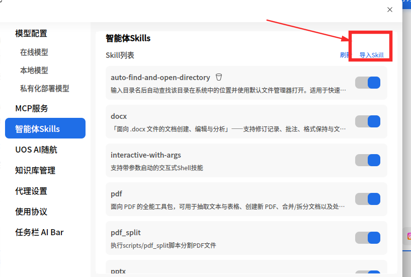Toggle the docx skill switch
The height and width of the screenshot is (277, 411).
[368, 121]
